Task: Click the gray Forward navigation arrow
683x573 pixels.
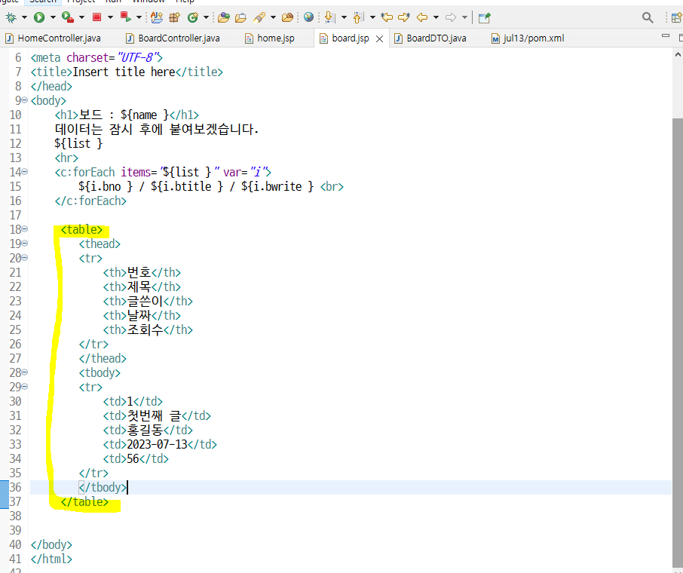Action: click(x=451, y=17)
